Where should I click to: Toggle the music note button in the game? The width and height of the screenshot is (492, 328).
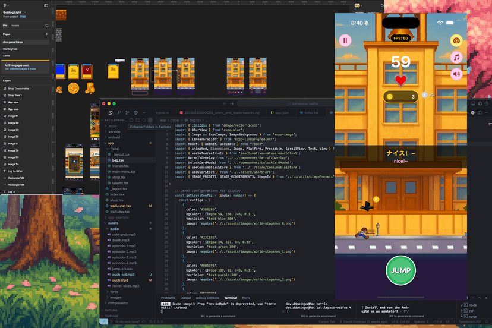click(x=456, y=58)
